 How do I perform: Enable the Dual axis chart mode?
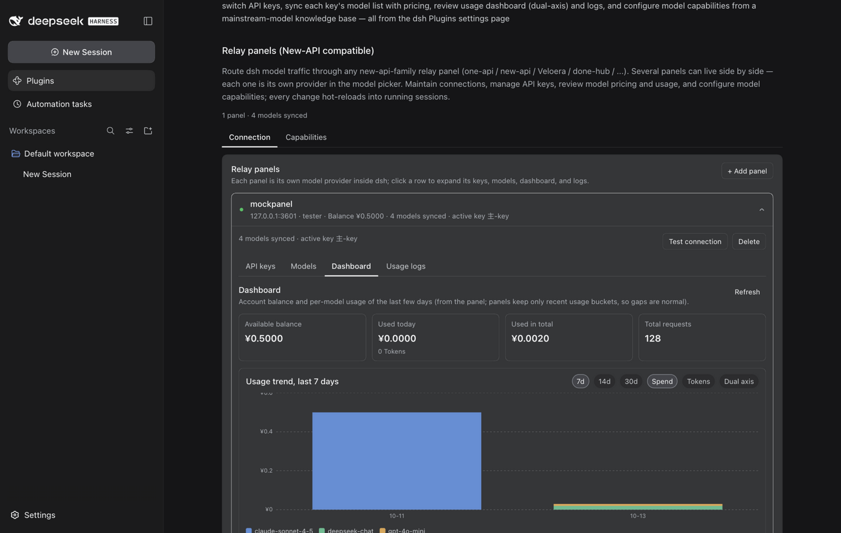(x=739, y=381)
